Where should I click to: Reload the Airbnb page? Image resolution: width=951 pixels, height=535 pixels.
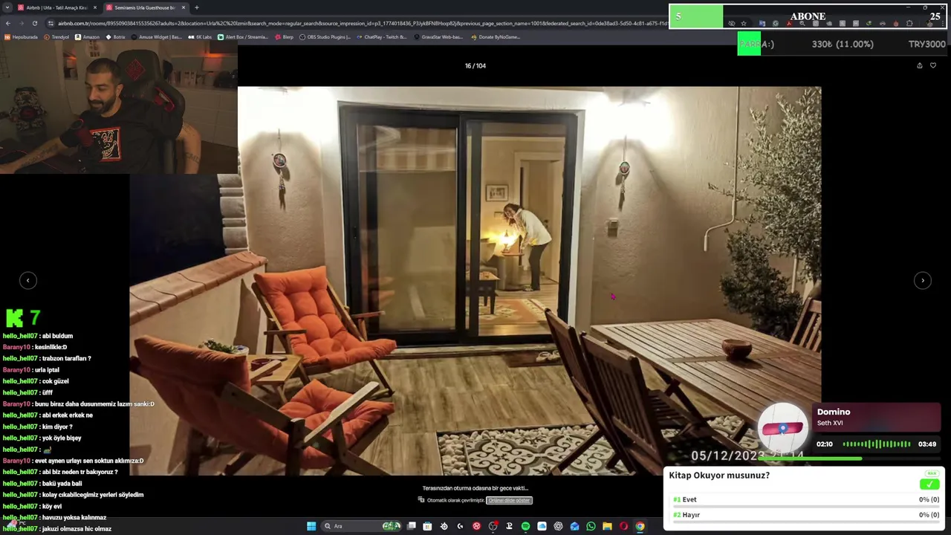[x=34, y=23]
